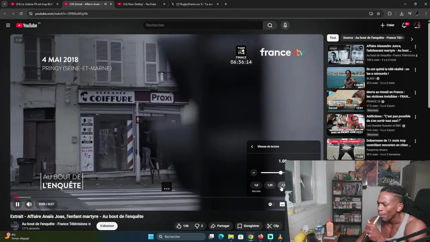430x242 pixels.
Task: Open the tab search dropdown arrow
Action: coord(4,4)
